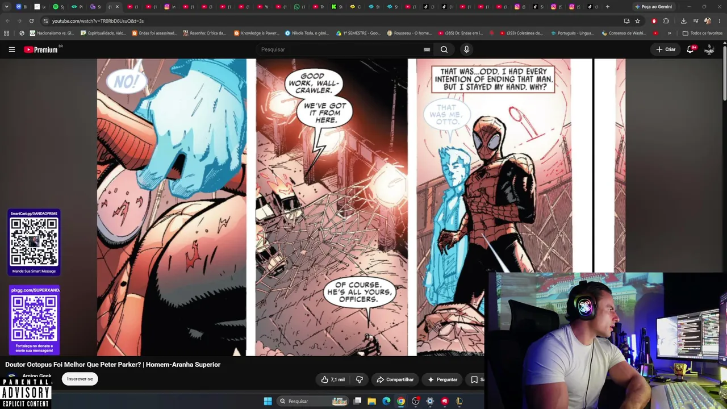Open the Enéas foi assassinad... bookmark
The height and width of the screenshot is (409, 727).
(154, 33)
